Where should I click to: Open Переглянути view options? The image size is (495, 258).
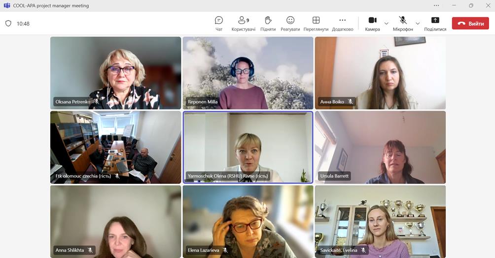[x=316, y=23]
